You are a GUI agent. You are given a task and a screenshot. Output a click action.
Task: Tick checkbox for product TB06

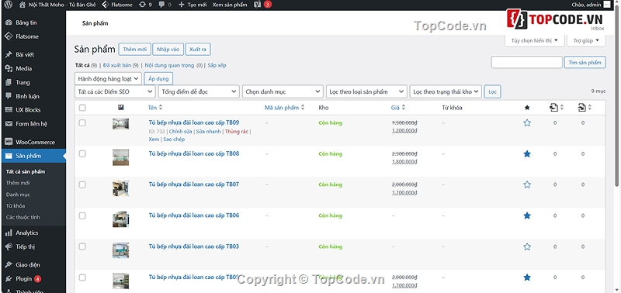point(82,215)
